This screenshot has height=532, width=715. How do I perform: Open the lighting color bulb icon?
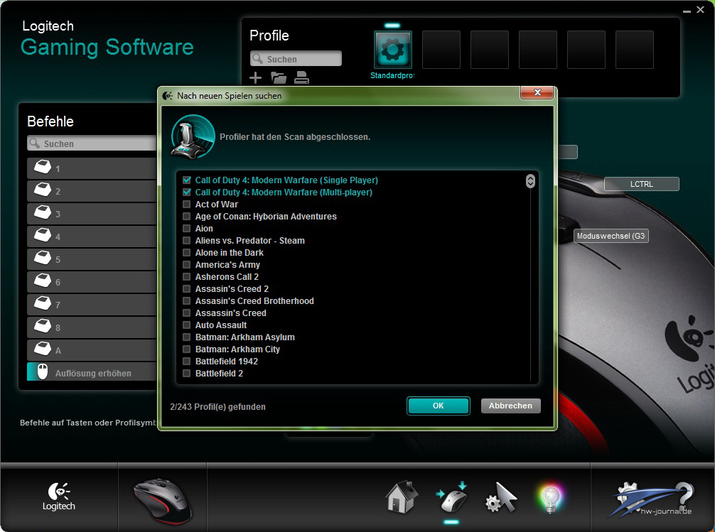tap(549, 498)
